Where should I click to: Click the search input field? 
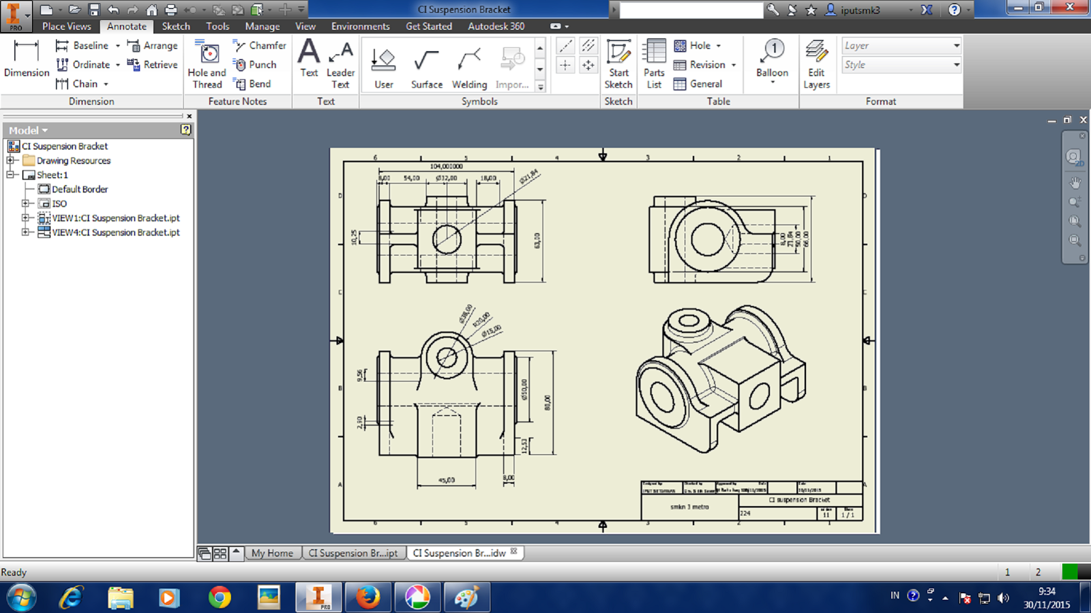click(691, 10)
